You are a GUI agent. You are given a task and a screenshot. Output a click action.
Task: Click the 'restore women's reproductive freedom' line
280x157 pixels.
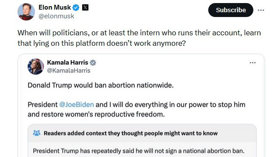coord(96,114)
